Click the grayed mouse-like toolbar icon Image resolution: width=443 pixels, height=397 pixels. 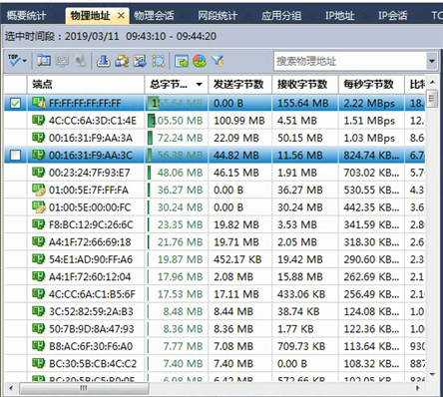(x=80, y=61)
